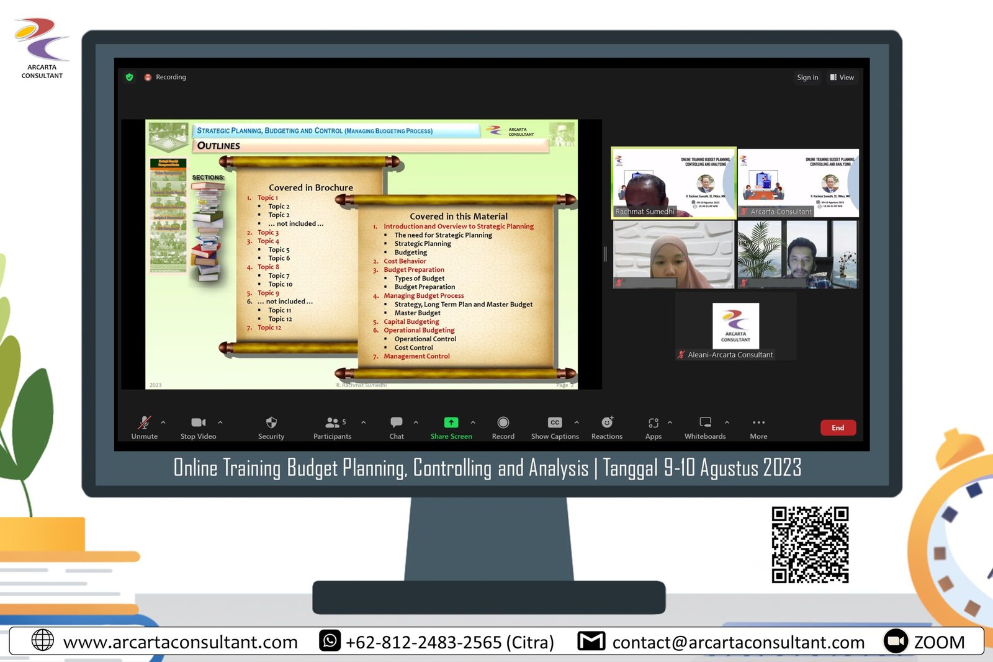Toggle Stop Video camera button
The image size is (993, 662).
coord(198,423)
